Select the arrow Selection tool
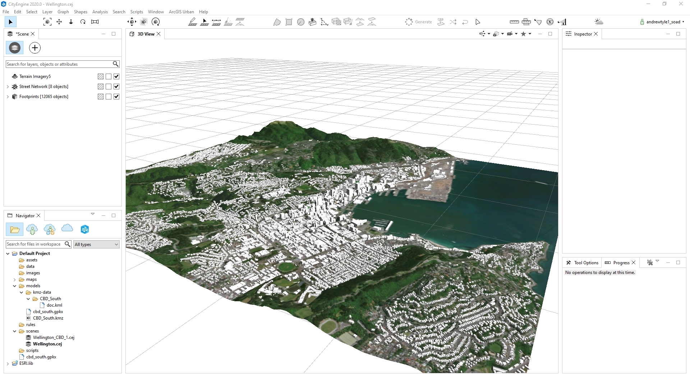This screenshot has height=377, width=690. (x=10, y=22)
